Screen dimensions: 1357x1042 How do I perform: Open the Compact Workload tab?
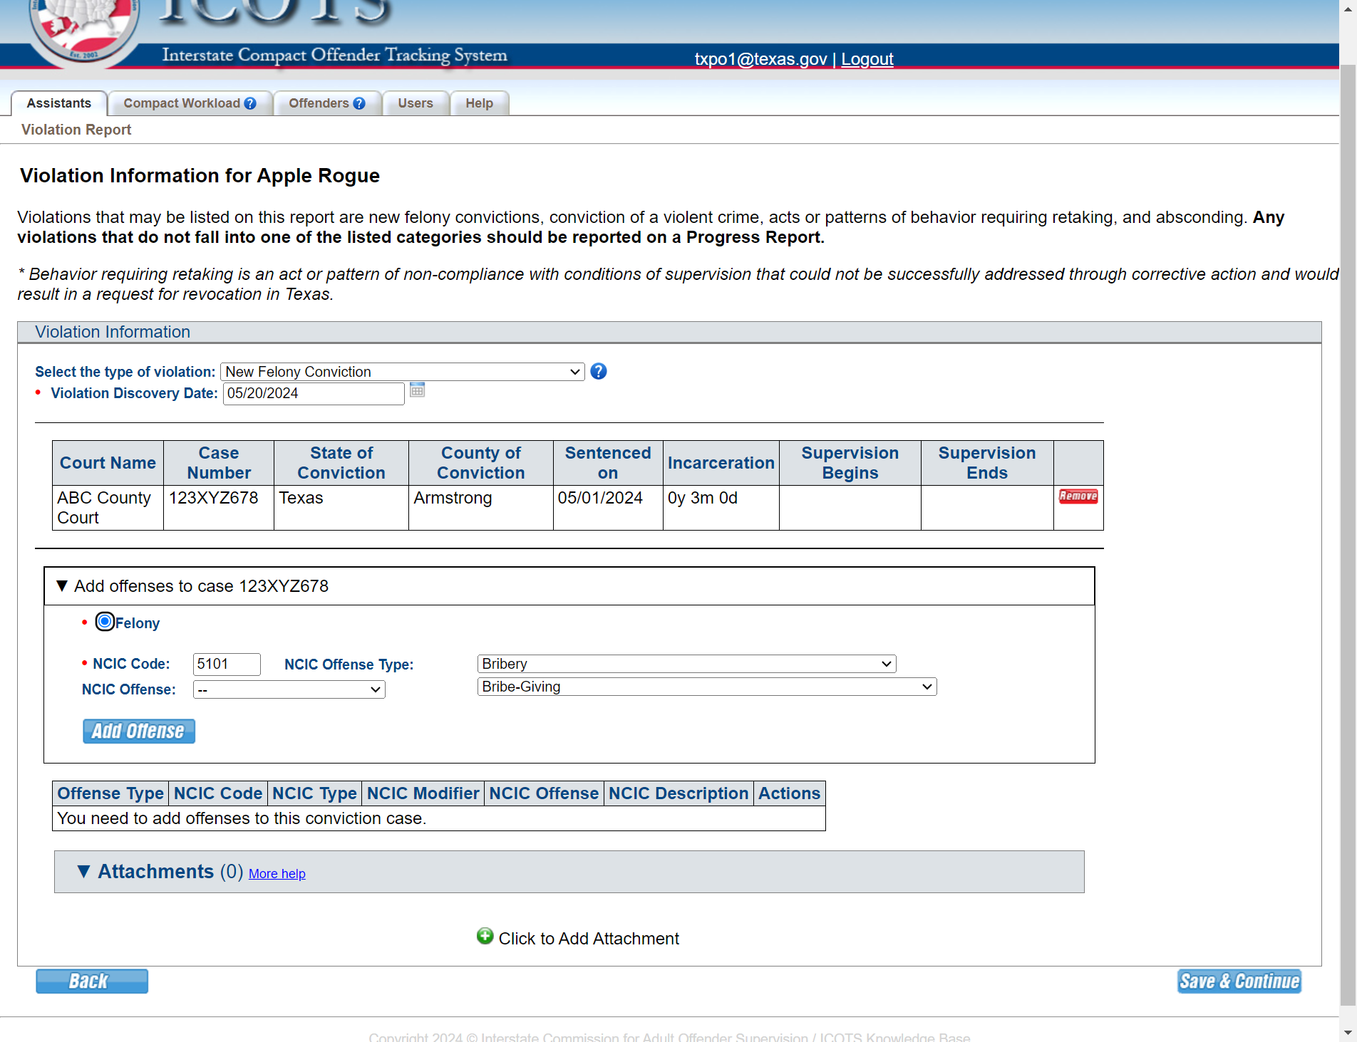pyautogui.click(x=190, y=103)
